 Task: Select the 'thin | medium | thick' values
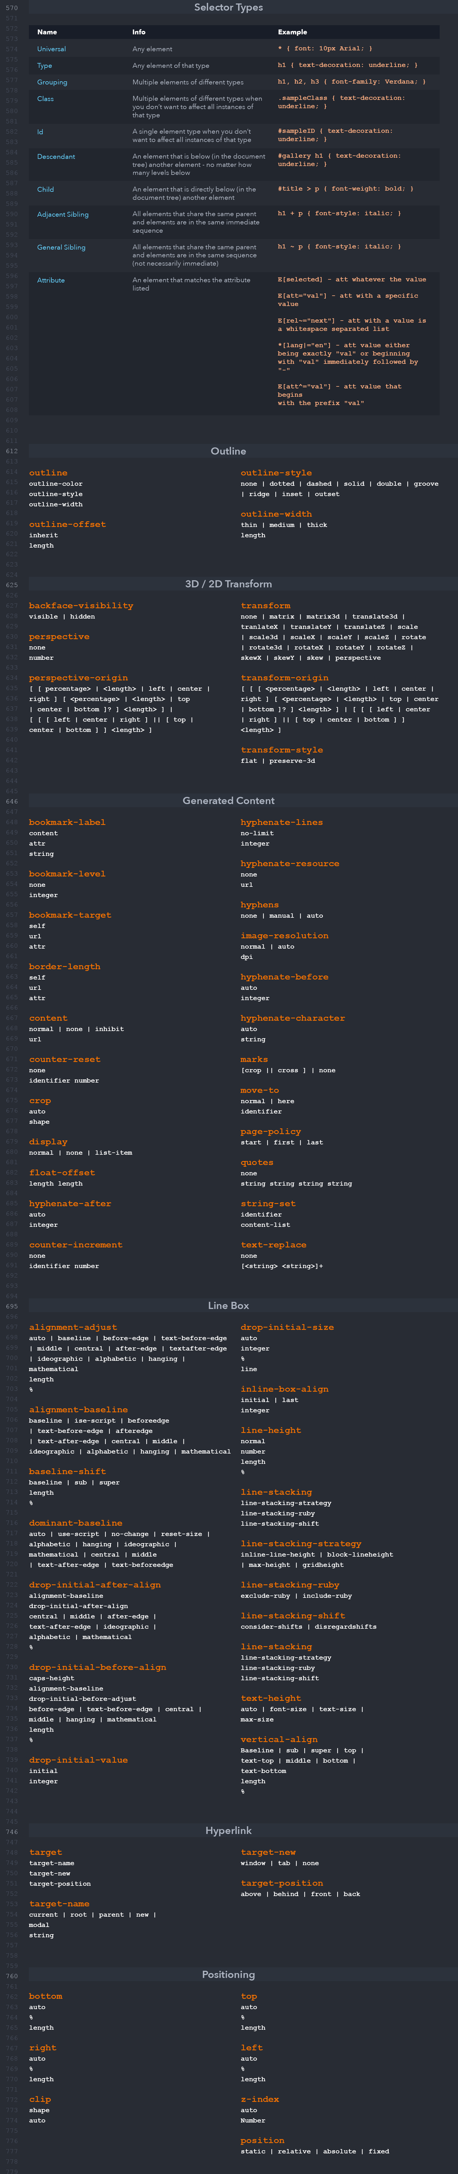pyautogui.click(x=284, y=525)
